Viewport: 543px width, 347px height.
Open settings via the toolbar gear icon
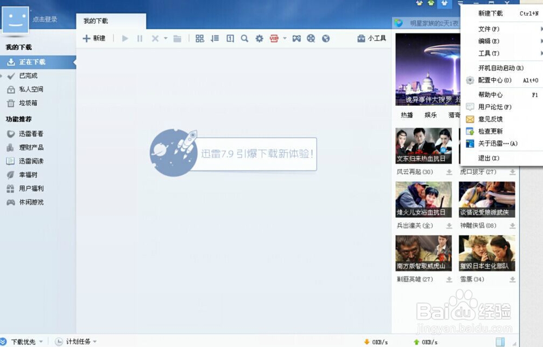click(260, 39)
